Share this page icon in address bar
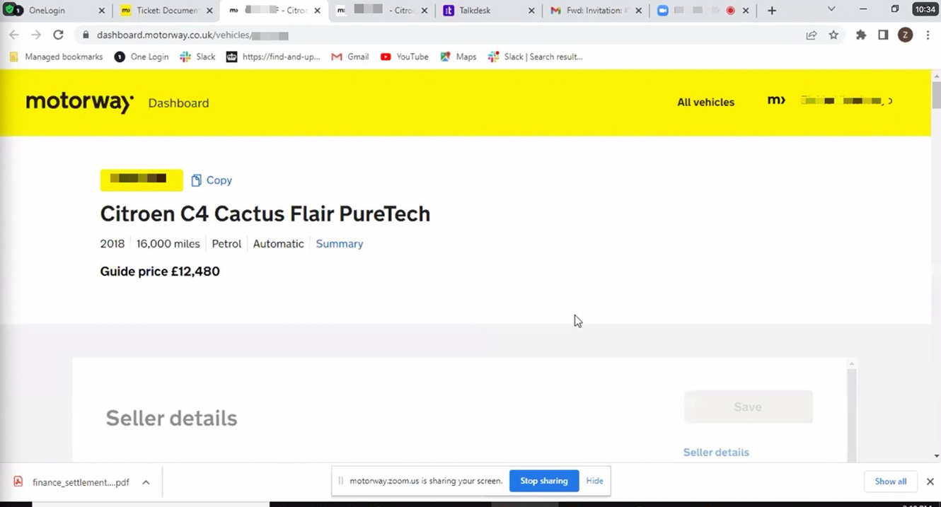This screenshot has height=507, width=941. coord(812,35)
